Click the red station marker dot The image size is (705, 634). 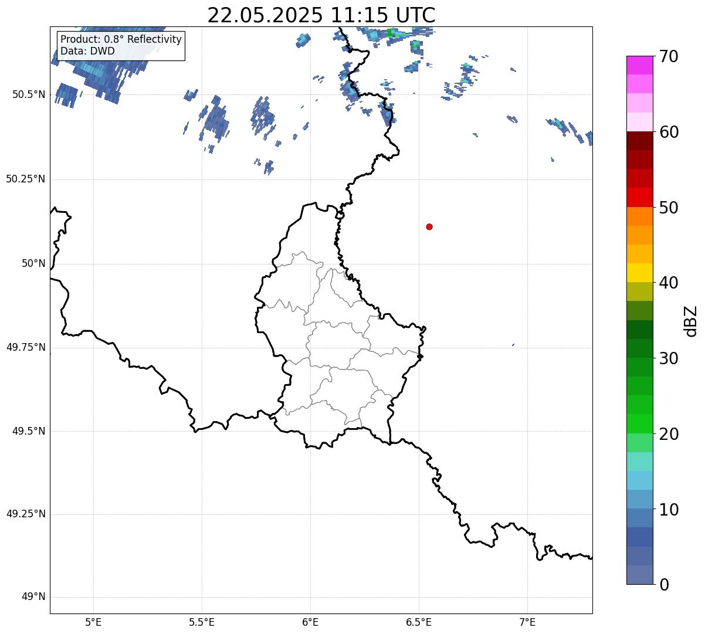click(429, 226)
